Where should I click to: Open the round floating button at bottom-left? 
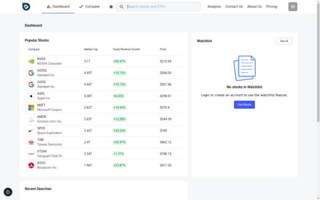point(8,192)
